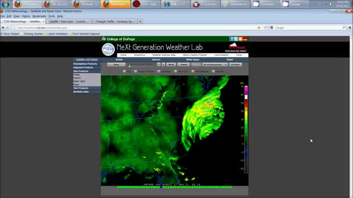Open the Storm Chasing Program nav link

click(x=195, y=55)
